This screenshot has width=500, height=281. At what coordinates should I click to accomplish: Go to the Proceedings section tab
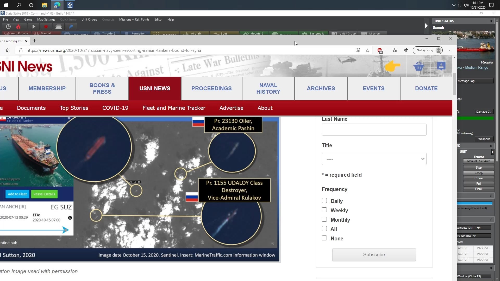coord(211,88)
